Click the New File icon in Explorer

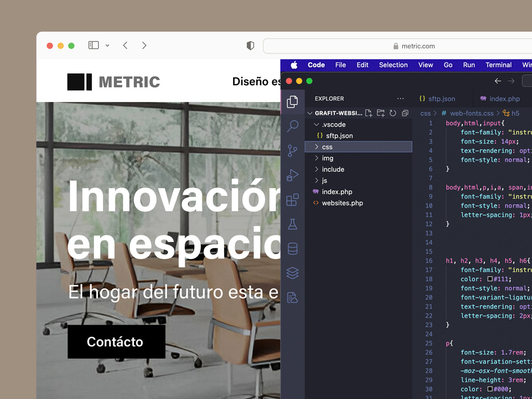[x=368, y=113]
